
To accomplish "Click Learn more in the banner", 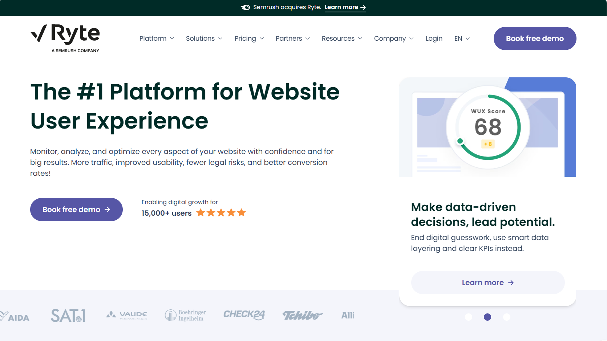I will tap(345, 7).
